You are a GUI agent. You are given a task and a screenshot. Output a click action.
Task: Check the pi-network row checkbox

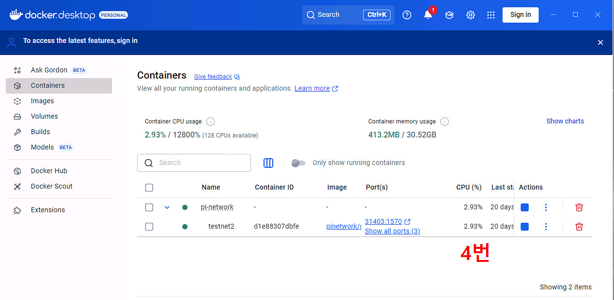coord(149,207)
